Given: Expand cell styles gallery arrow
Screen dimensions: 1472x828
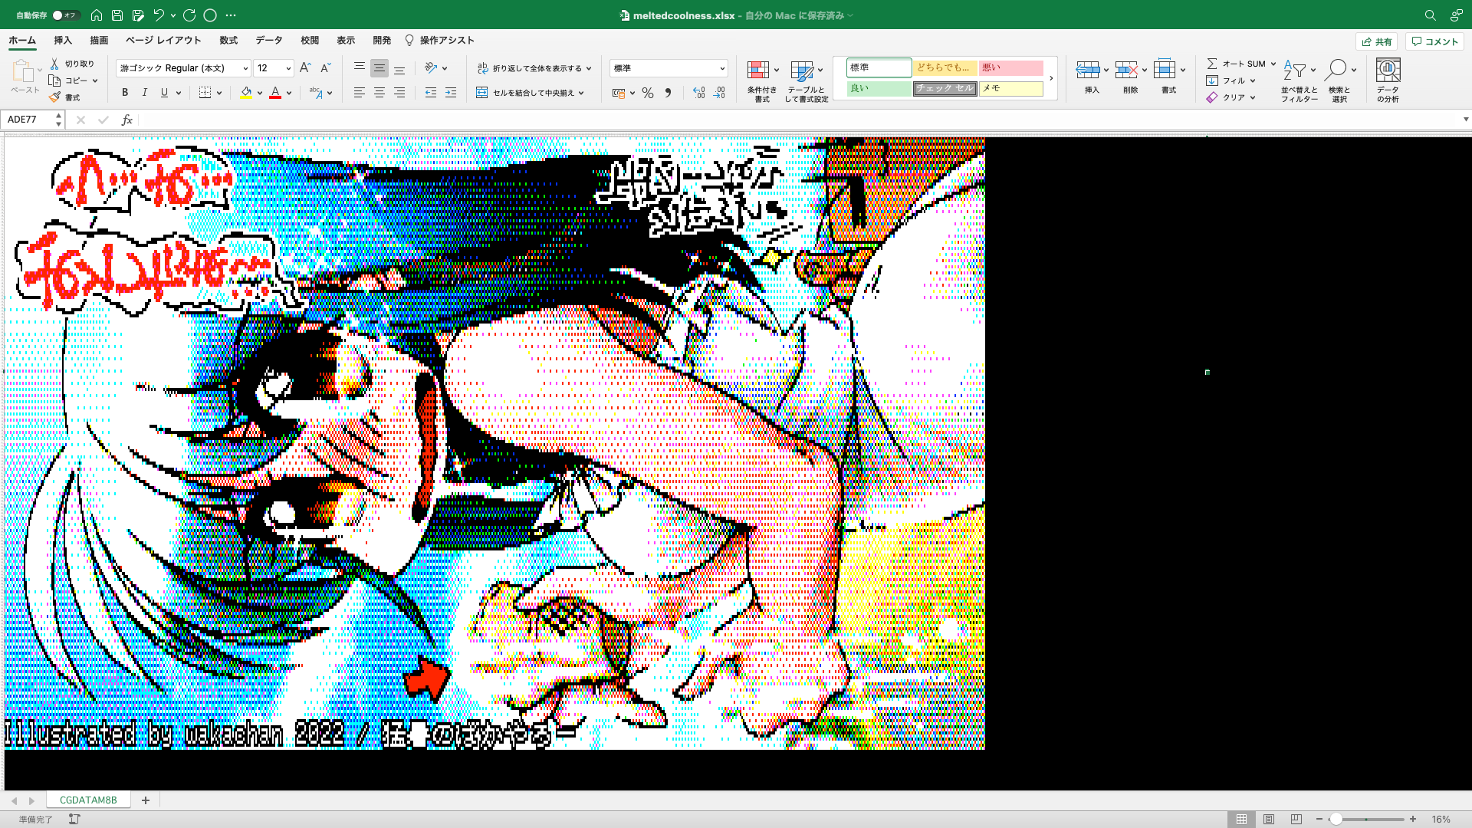Looking at the screenshot, I should (x=1051, y=78).
